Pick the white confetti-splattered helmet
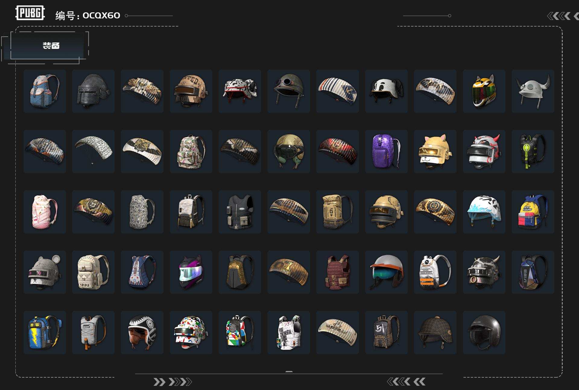The width and height of the screenshot is (579, 390). tap(191, 332)
